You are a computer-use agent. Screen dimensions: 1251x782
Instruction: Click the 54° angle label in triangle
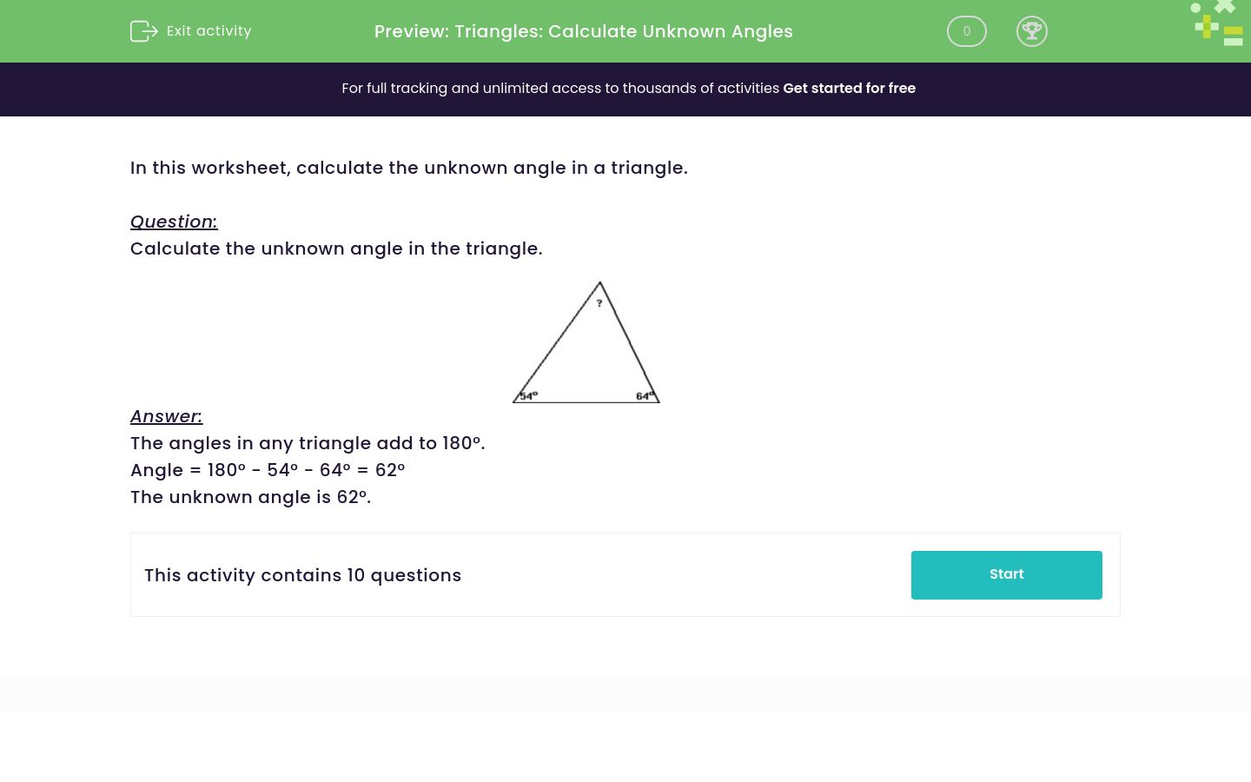click(x=528, y=395)
